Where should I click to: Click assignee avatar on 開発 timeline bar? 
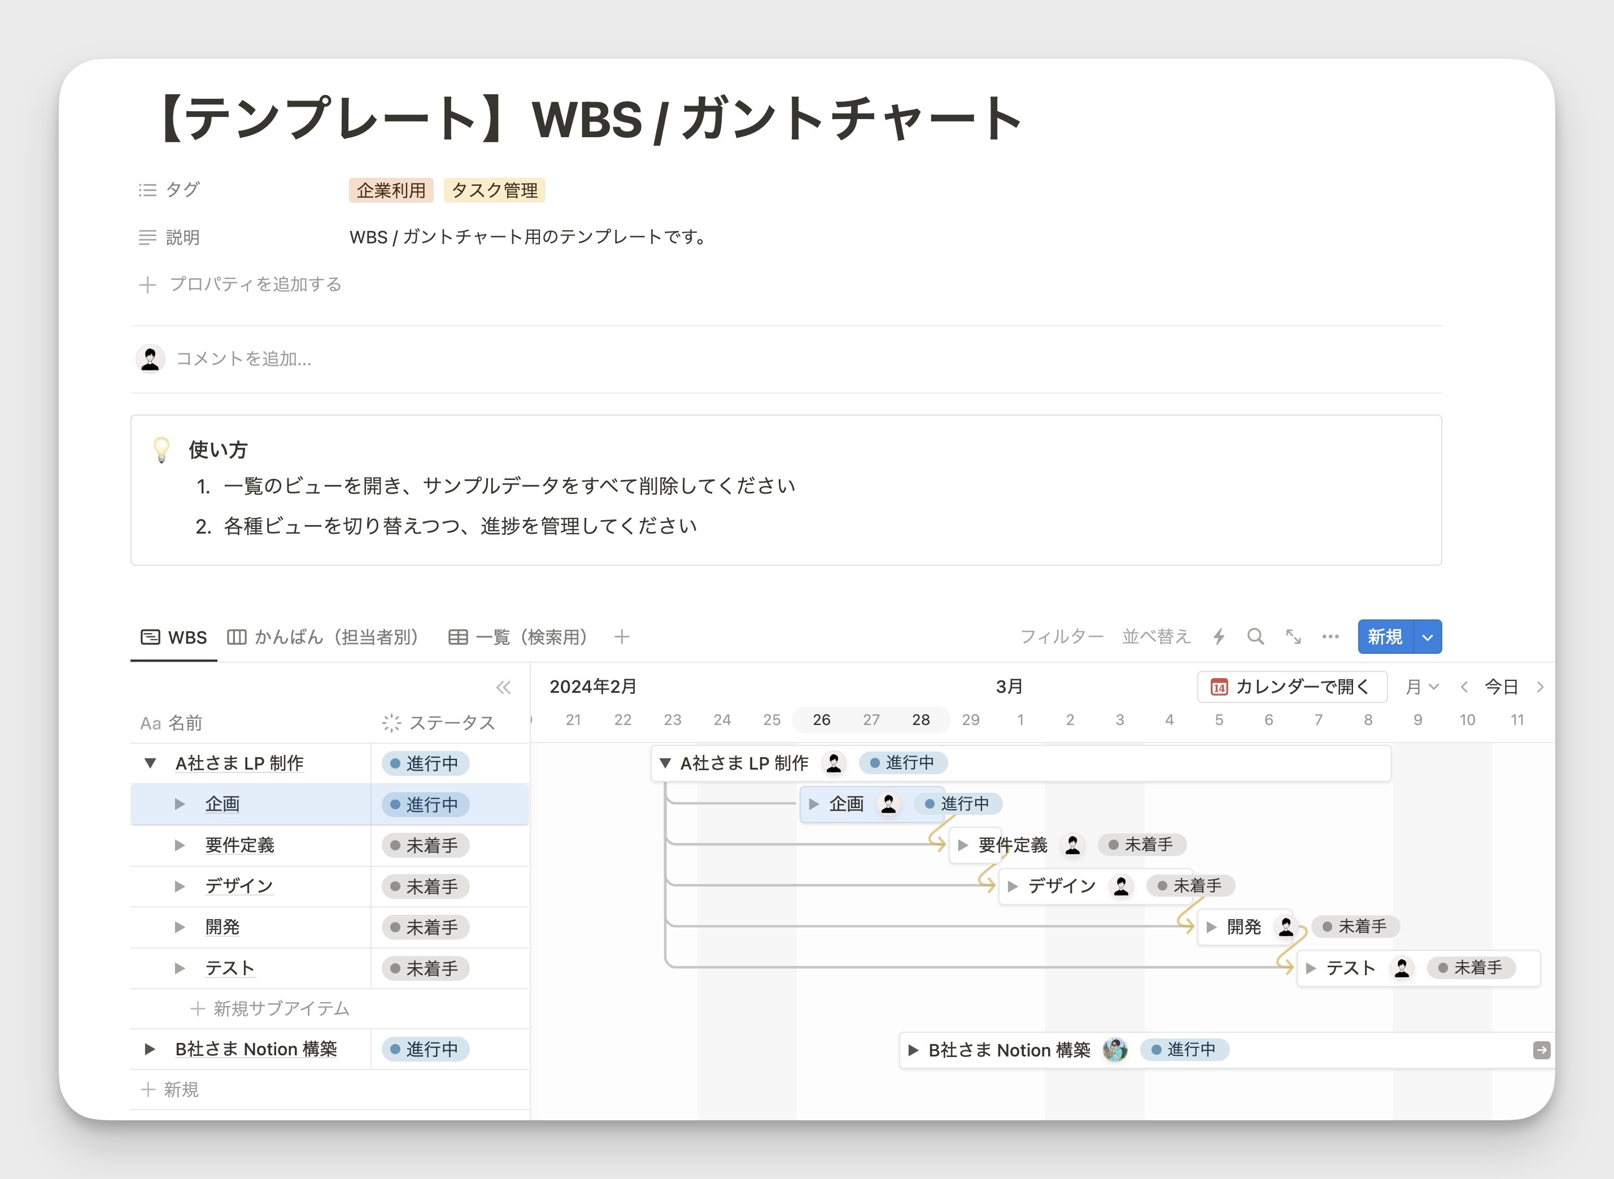[1286, 927]
